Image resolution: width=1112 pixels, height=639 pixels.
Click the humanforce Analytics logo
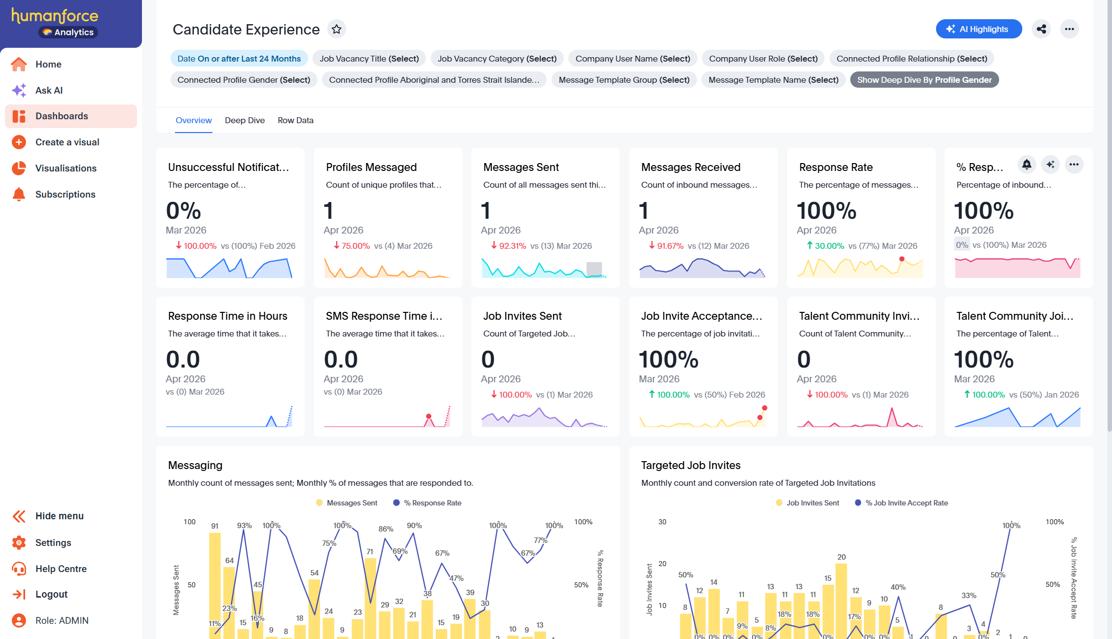(x=55, y=23)
